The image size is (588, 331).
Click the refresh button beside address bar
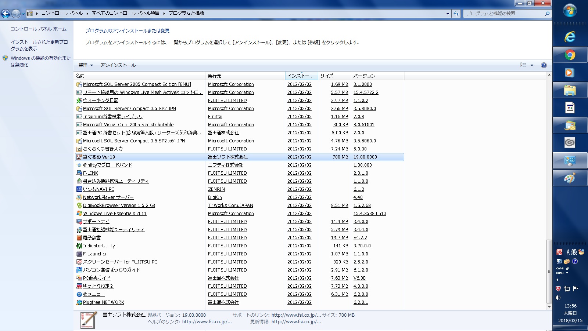click(x=456, y=14)
